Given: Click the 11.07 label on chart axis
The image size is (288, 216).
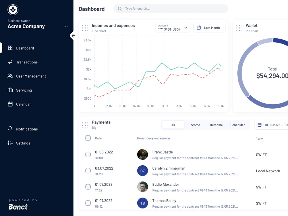Looking at the screenshot, I should [165, 106].
